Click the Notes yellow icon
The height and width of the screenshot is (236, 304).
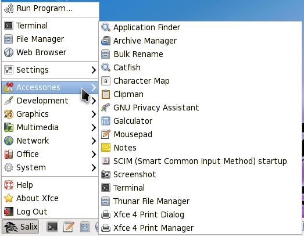[x=106, y=148]
